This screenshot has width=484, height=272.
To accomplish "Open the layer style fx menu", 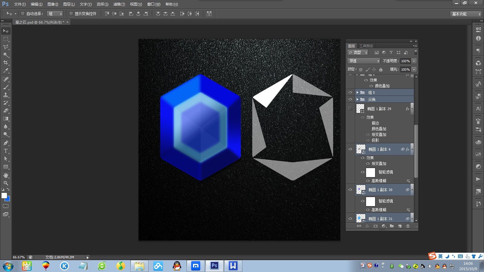I will [367, 226].
